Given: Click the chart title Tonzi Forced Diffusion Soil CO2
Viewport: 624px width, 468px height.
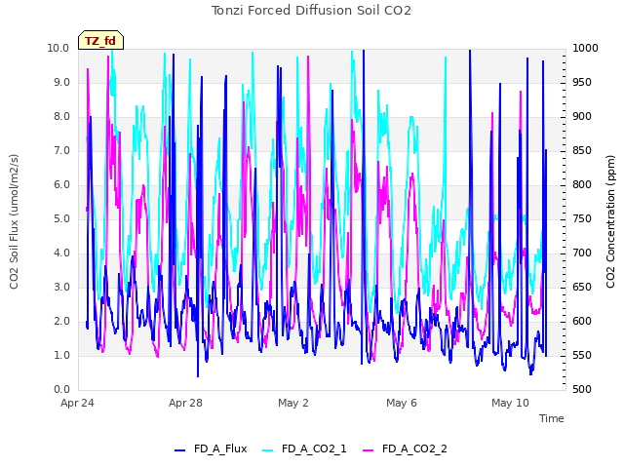Looking at the screenshot, I should [311, 11].
